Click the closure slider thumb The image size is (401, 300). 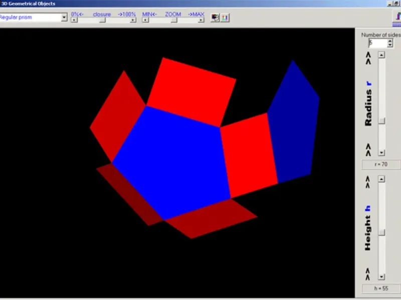[x=103, y=20]
